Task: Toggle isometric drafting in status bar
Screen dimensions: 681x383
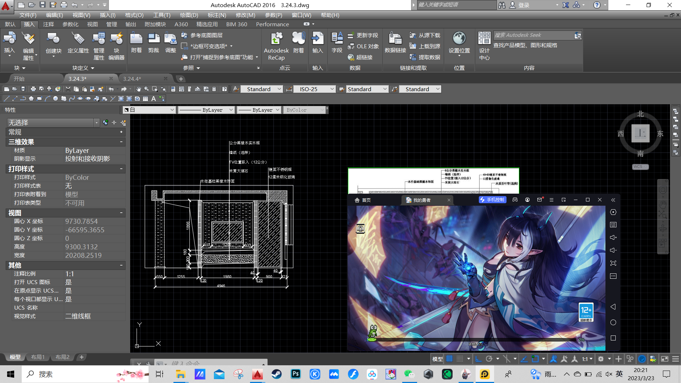Action: [x=506, y=359]
